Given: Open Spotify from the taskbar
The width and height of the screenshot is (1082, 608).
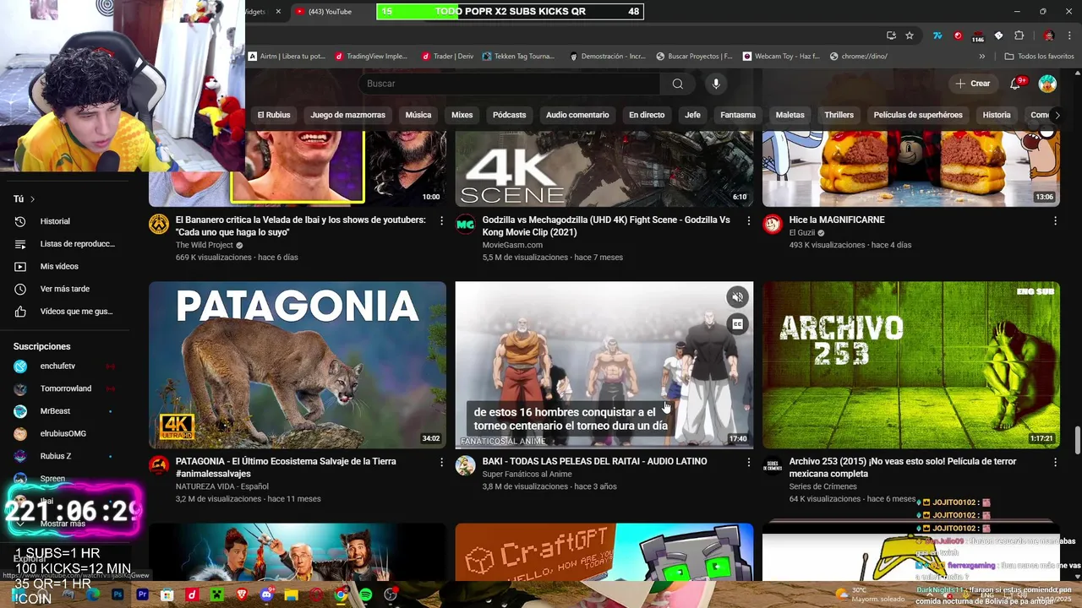Looking at the screenshot, I should 365,594.
